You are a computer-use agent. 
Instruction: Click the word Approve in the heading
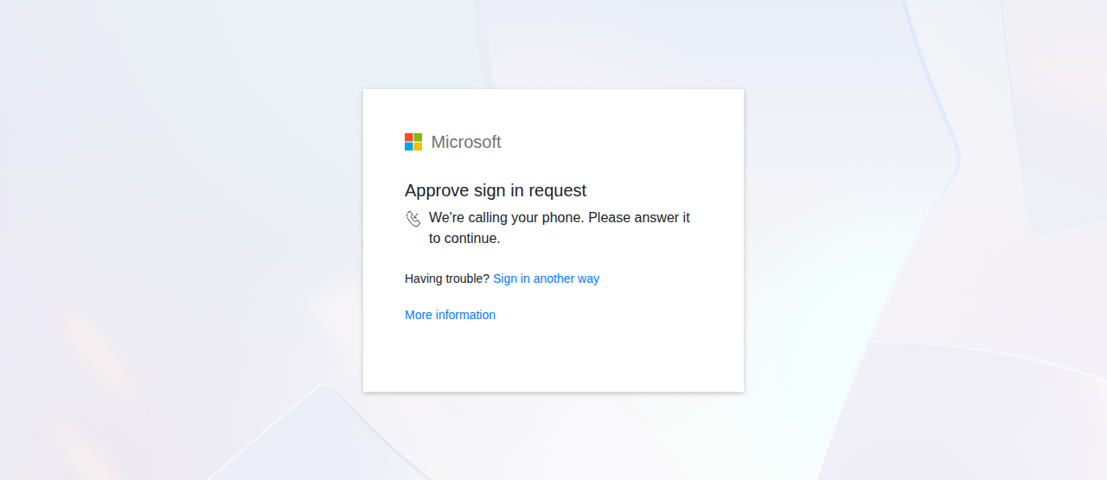437,191
